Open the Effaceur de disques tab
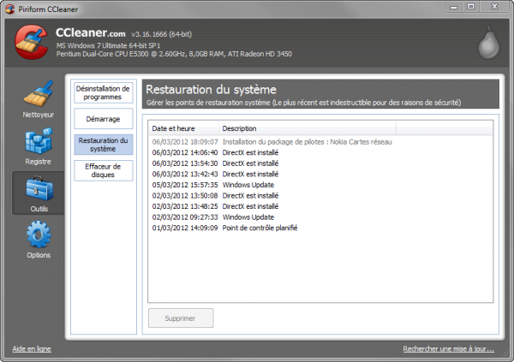 103,170
